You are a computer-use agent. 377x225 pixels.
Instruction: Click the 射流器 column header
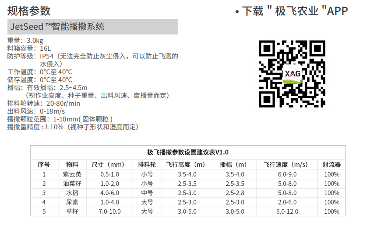click(332, 165)
